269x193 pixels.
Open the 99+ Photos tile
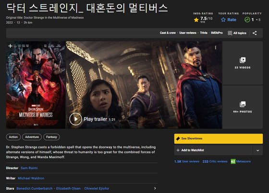243,107
